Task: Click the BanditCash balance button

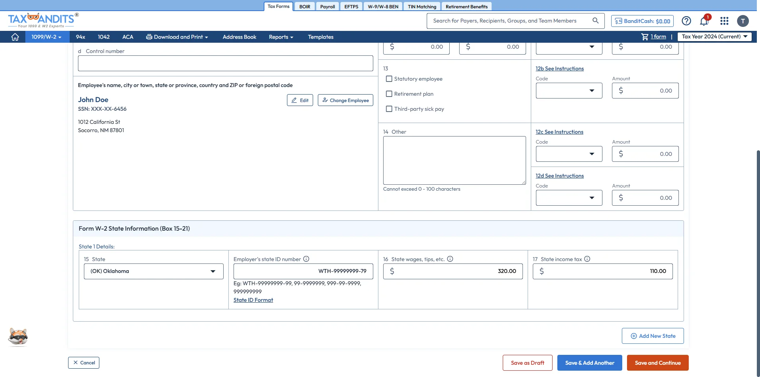Action: 642,21
